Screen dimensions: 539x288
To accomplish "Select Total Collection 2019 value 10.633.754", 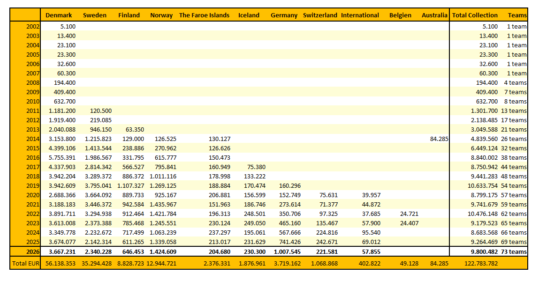I will tap(483, 186).
